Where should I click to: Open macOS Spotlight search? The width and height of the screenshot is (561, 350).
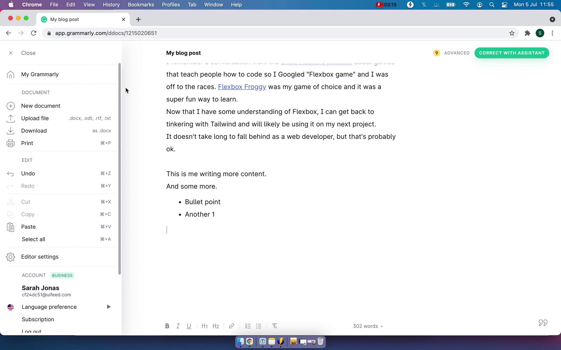pyautogui.click(x=492, y=5)
